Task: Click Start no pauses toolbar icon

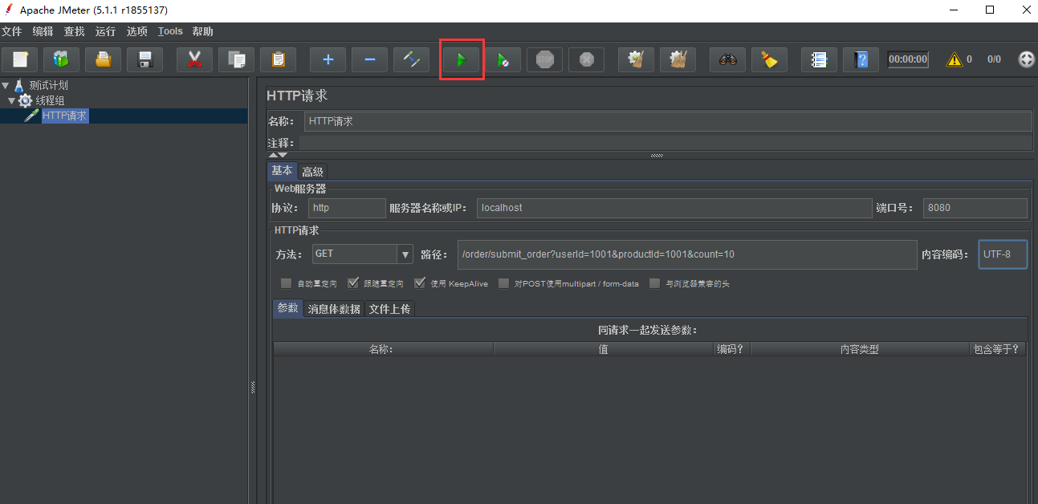Action: pyautogui.click(x=503, y=60)
